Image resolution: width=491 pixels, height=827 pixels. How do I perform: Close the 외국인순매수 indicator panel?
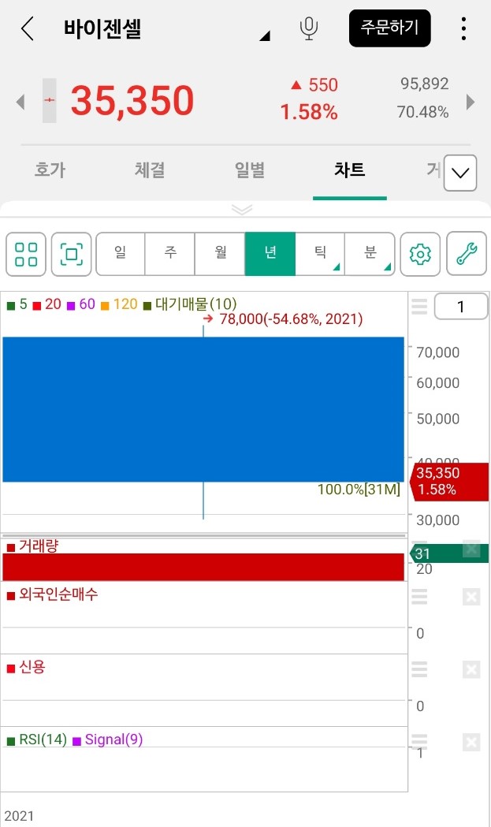coord(471,597)
